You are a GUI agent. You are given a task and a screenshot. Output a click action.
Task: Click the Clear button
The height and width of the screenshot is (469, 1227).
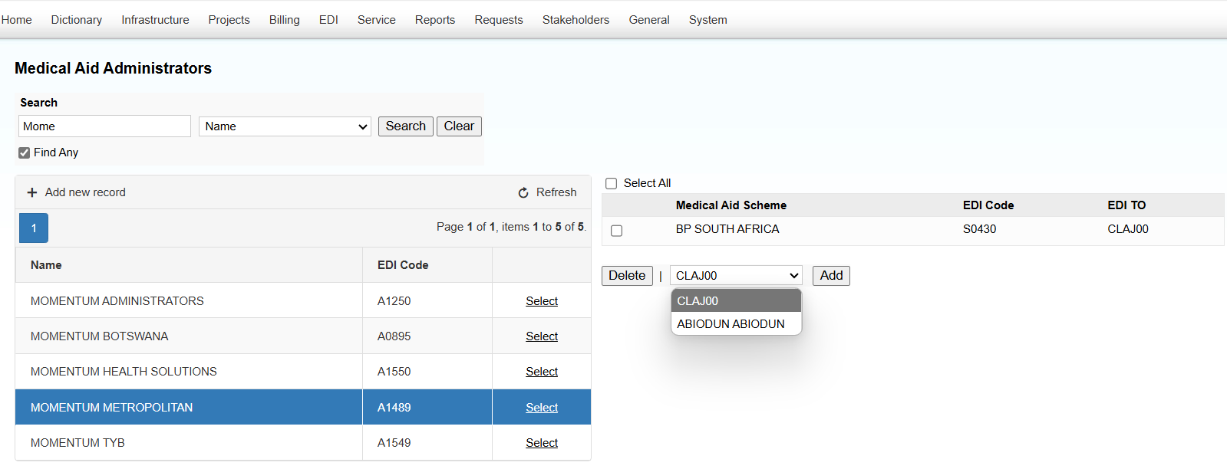point(459,126)
